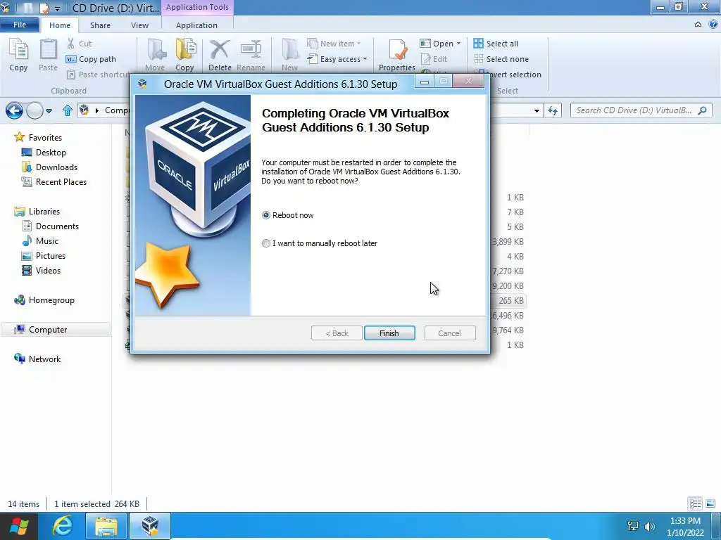Switch to the Share ribbon tab
721x540 pixels.
[100, 25]
